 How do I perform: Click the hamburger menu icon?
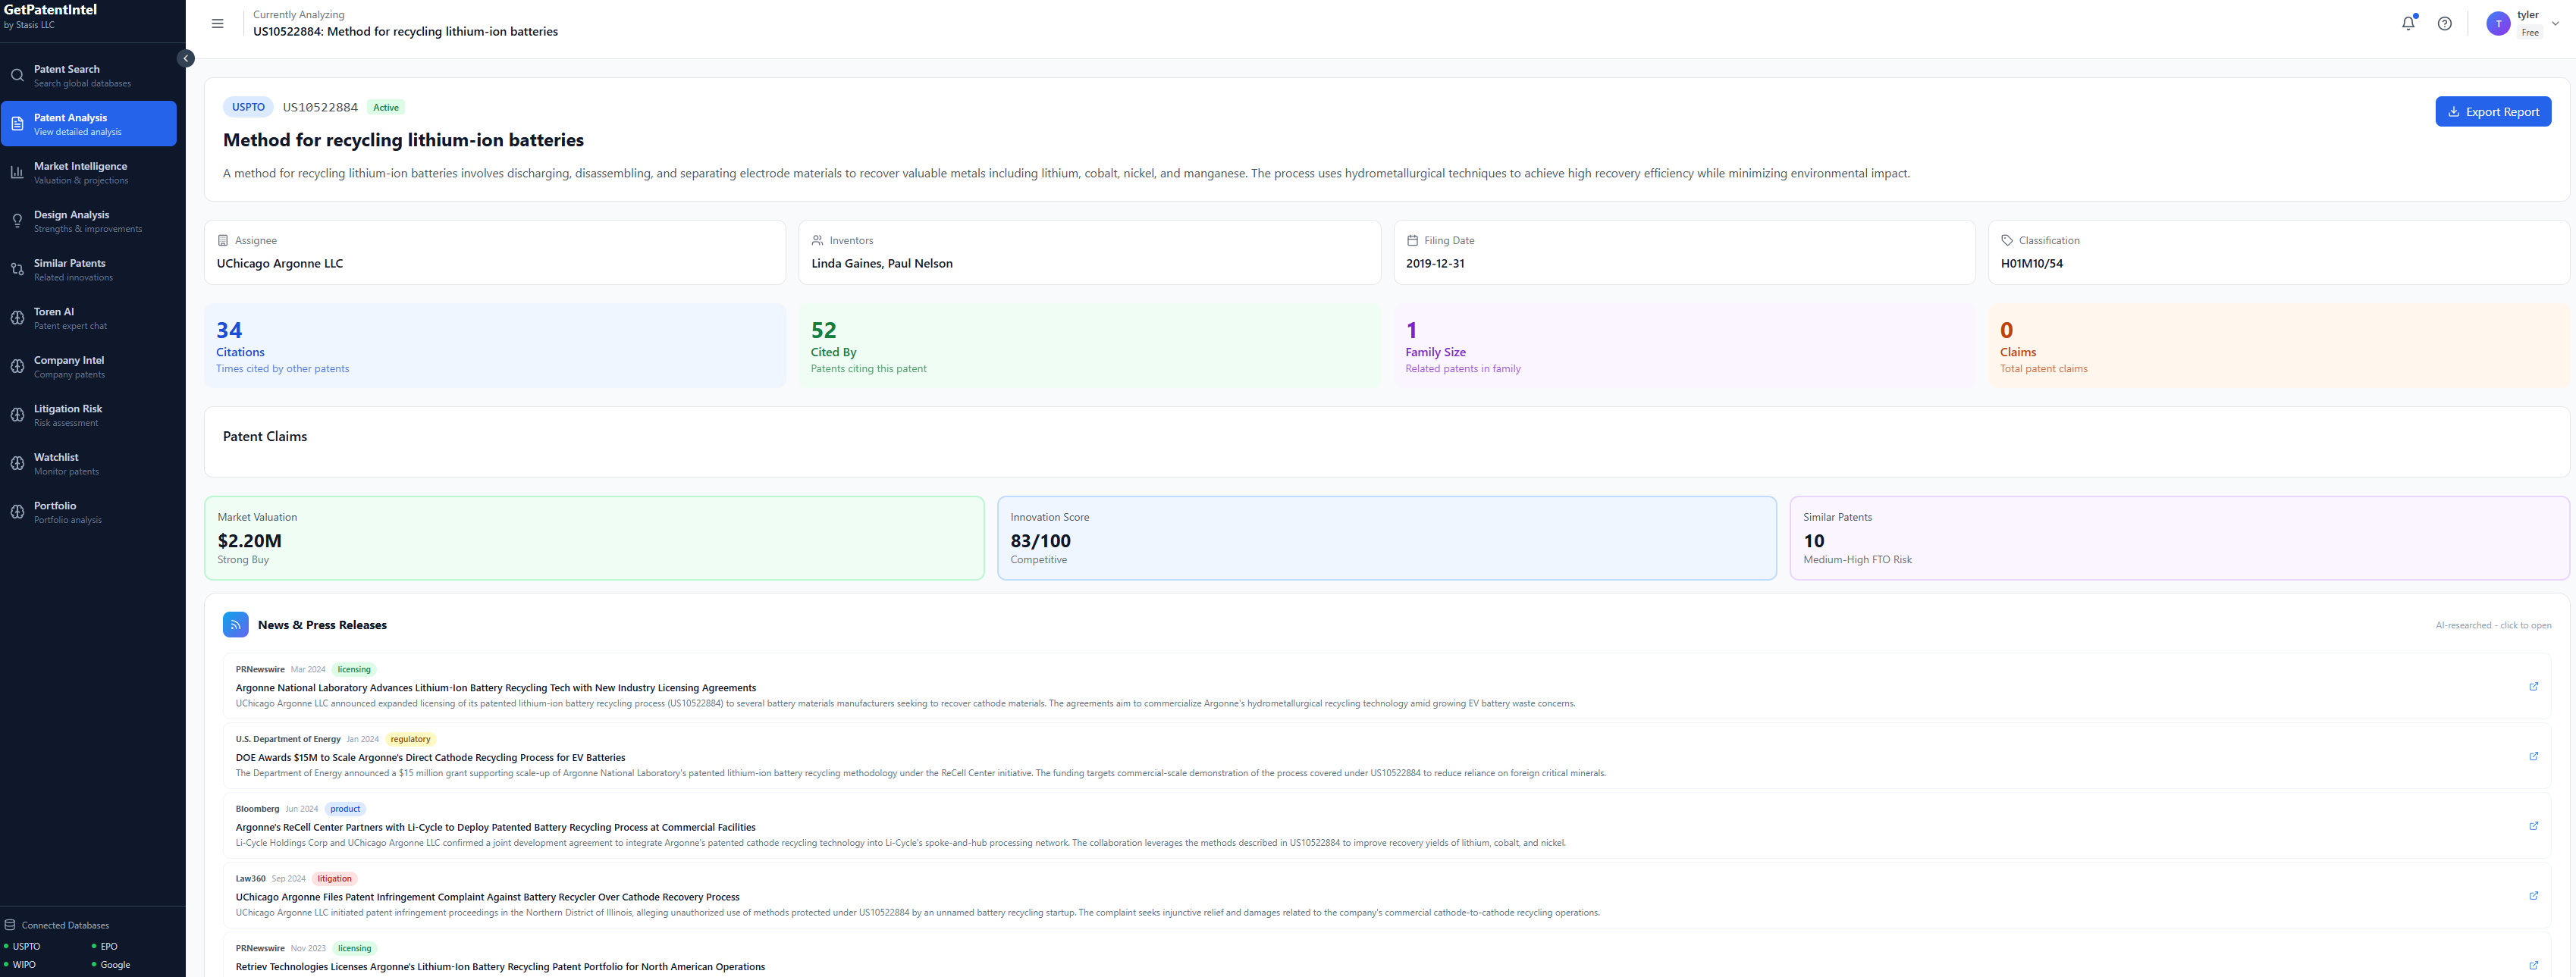[217, 24]
